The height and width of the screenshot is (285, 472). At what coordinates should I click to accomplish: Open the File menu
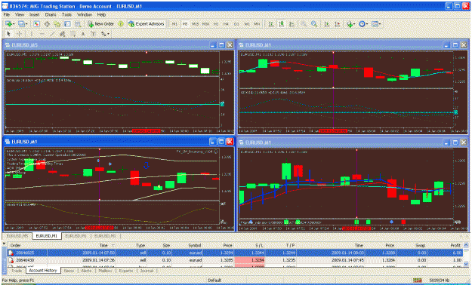[6, 14]
